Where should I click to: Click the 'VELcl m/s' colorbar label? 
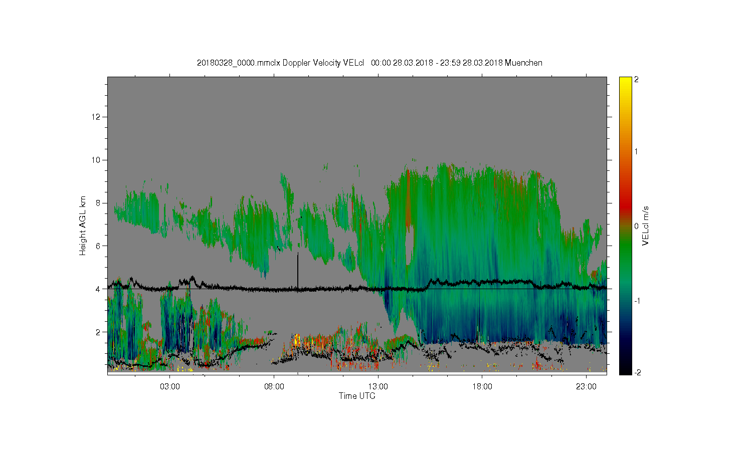pos(646,225)
